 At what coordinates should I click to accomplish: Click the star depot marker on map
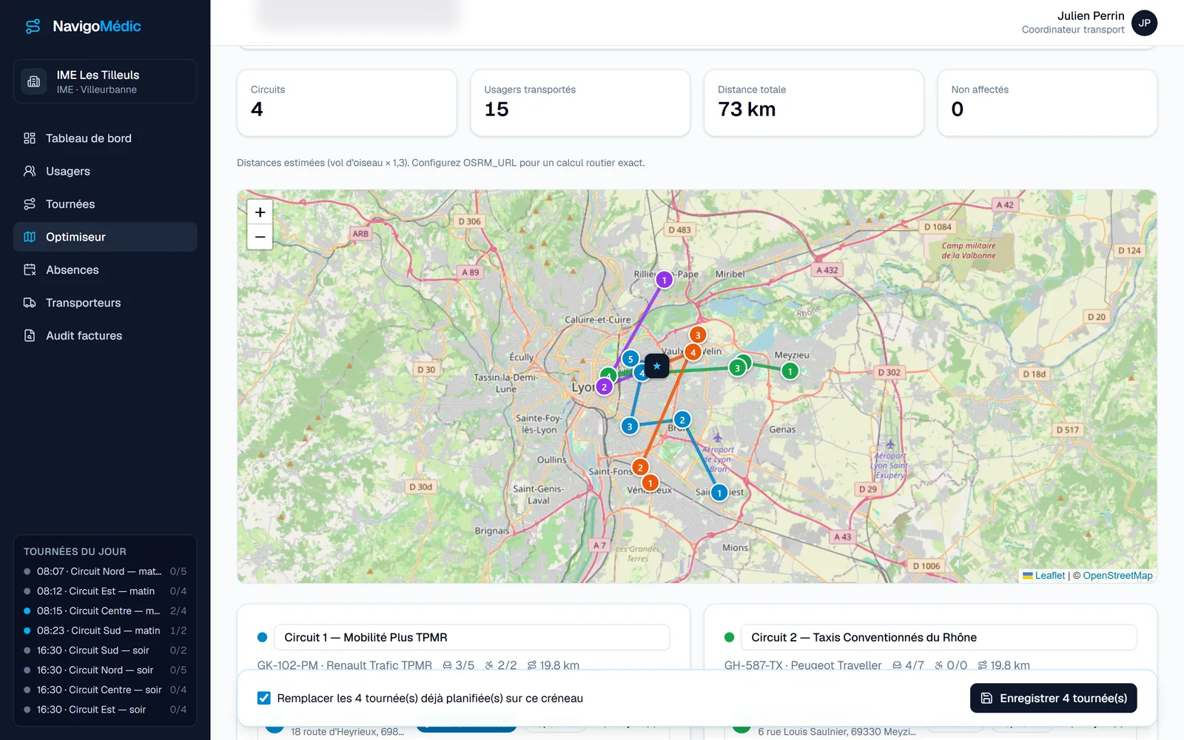click(x=656, y=366)
